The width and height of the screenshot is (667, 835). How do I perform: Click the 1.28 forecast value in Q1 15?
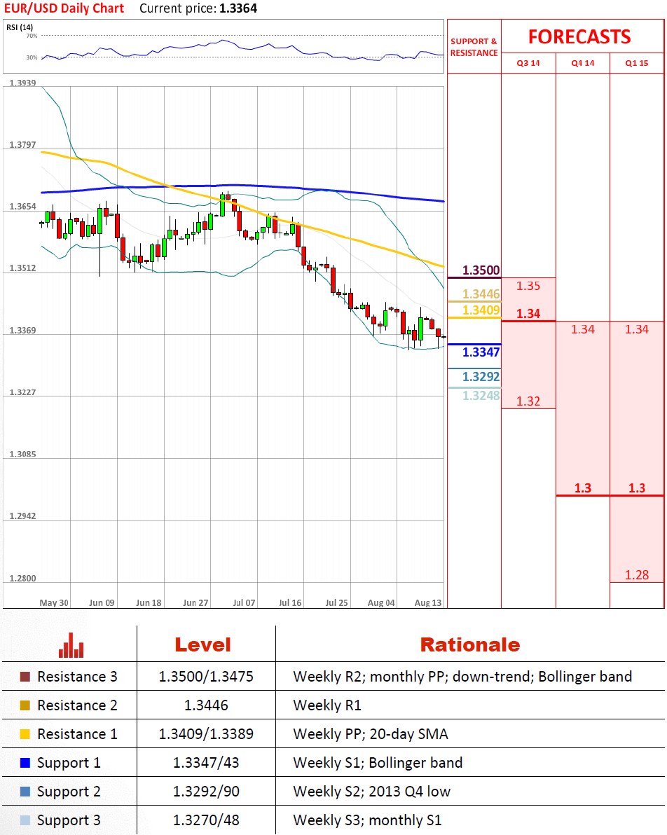(636, 575)
